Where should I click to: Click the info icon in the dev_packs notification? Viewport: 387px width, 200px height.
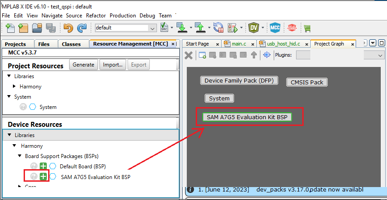tap(190, 190)
